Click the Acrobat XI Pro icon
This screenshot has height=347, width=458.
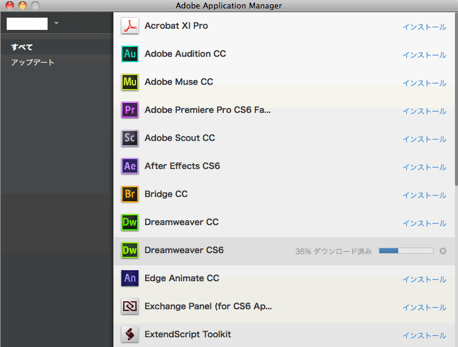(x=130, y=26)
